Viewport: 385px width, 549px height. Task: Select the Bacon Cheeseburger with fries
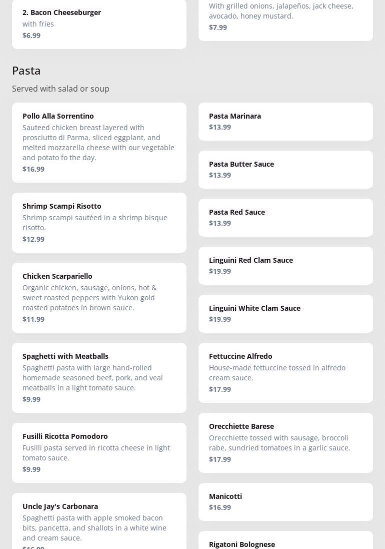[99, 23]
